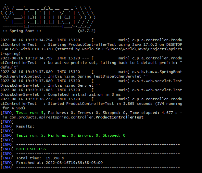Click the timestamp 2022-08-16 19:39:34.795
The image size is (202, 173).
[x=26, y=58]
